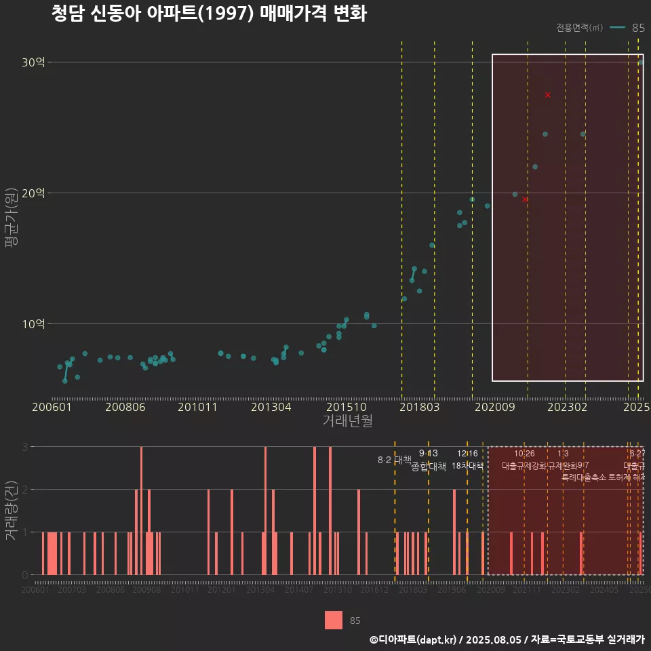Click the chart title 청담 신동아 아파트(1997) 매매가격 변화
651x651 pixels.
pos(209,14)
